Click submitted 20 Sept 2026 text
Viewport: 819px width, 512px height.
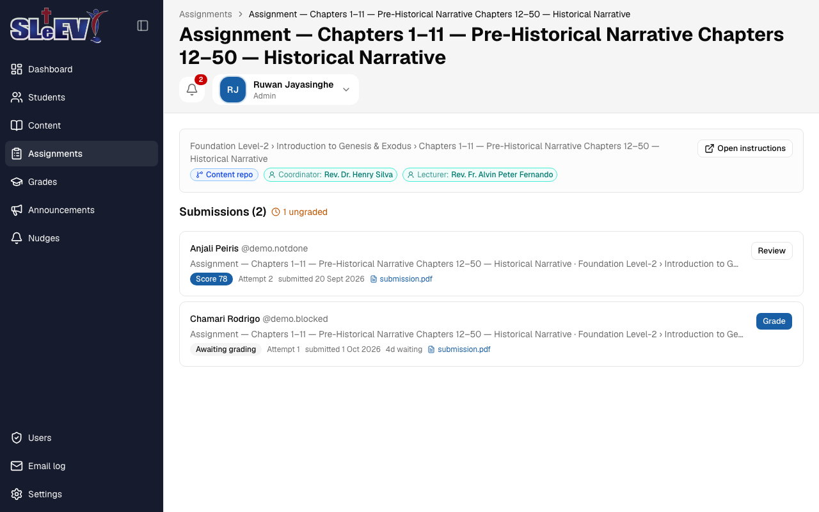pyautogui.click(x=321, y=279)
